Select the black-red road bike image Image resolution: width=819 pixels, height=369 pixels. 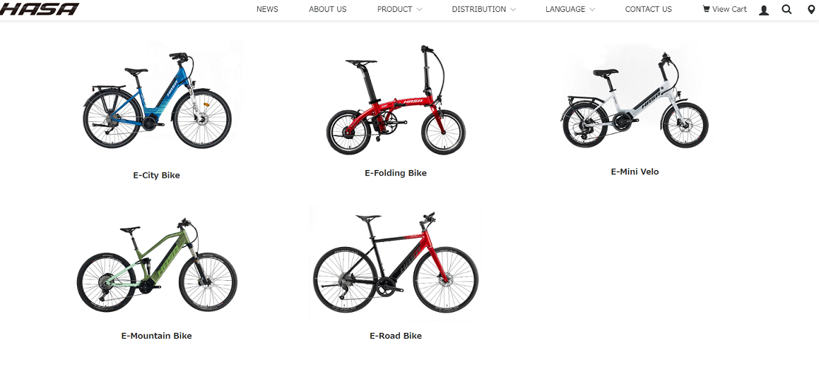tap(396, 262)
